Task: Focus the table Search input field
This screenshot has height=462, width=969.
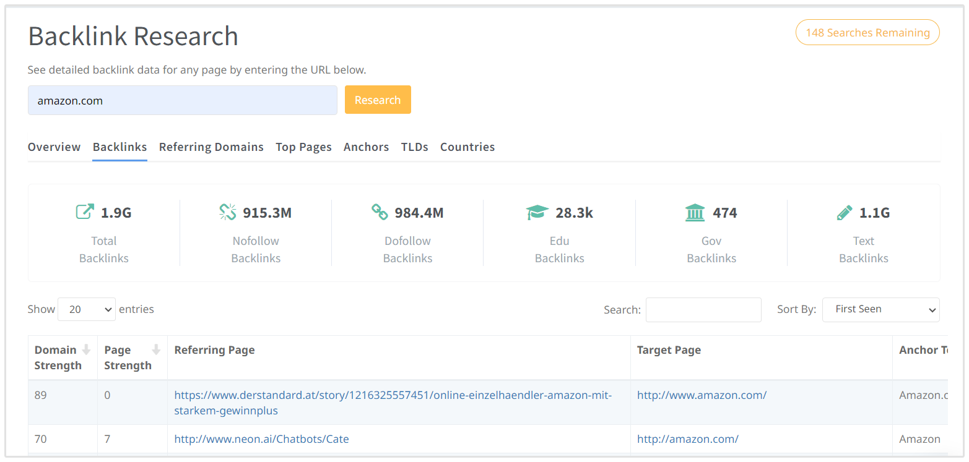Action: (x=703, y=310)
